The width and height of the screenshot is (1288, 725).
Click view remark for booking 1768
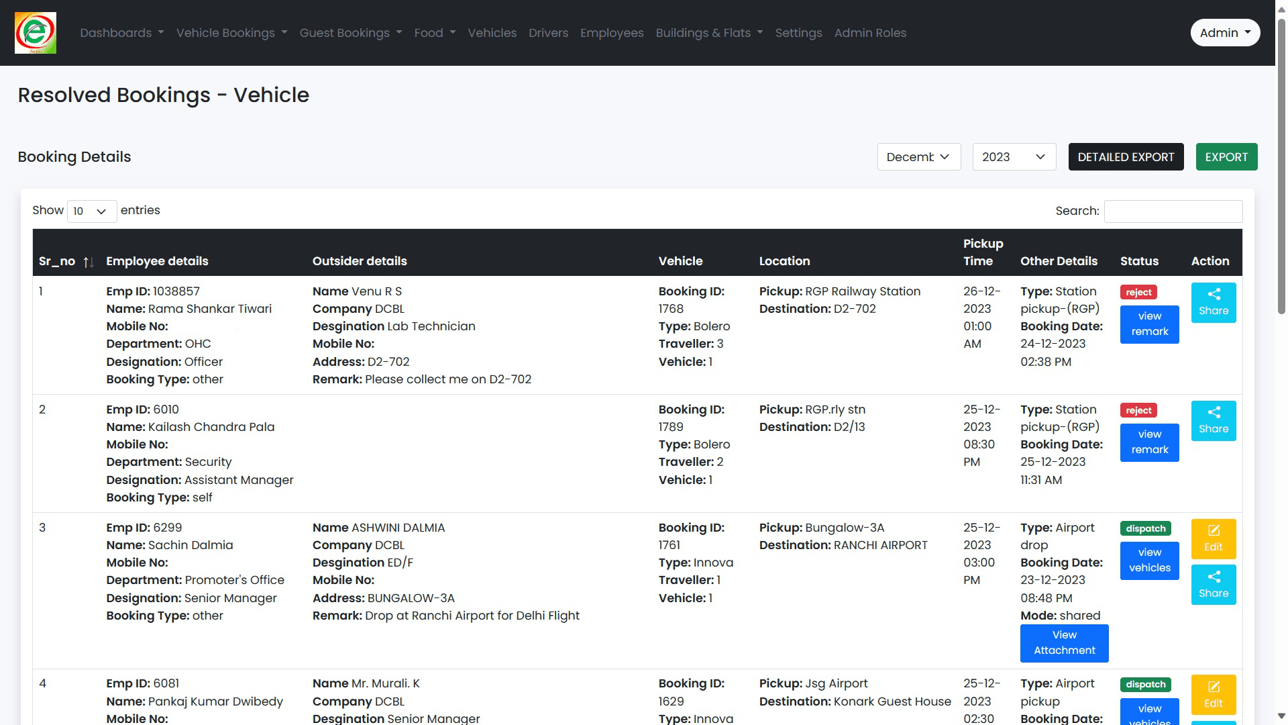pyautogui.click(x=1149, y=324)
